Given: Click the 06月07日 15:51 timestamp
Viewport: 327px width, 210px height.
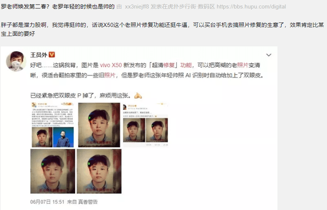Looking at the screenshot, I should click(48, 202).
